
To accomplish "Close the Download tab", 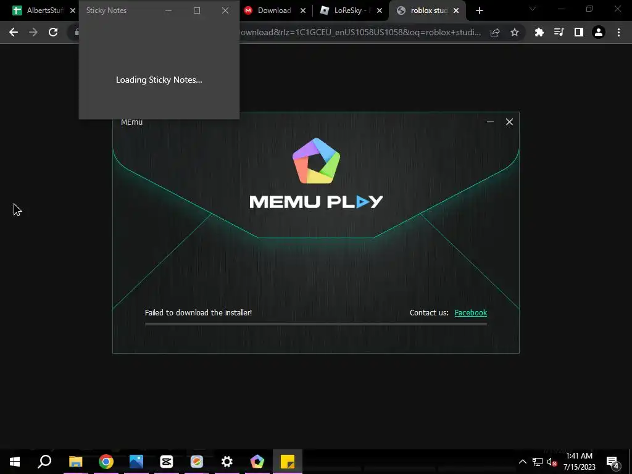I will coord(303,11).
